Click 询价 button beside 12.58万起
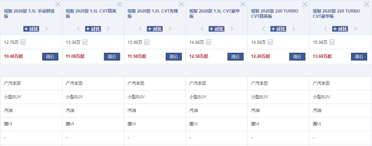 pyautogui.click(x=235, y=57)
